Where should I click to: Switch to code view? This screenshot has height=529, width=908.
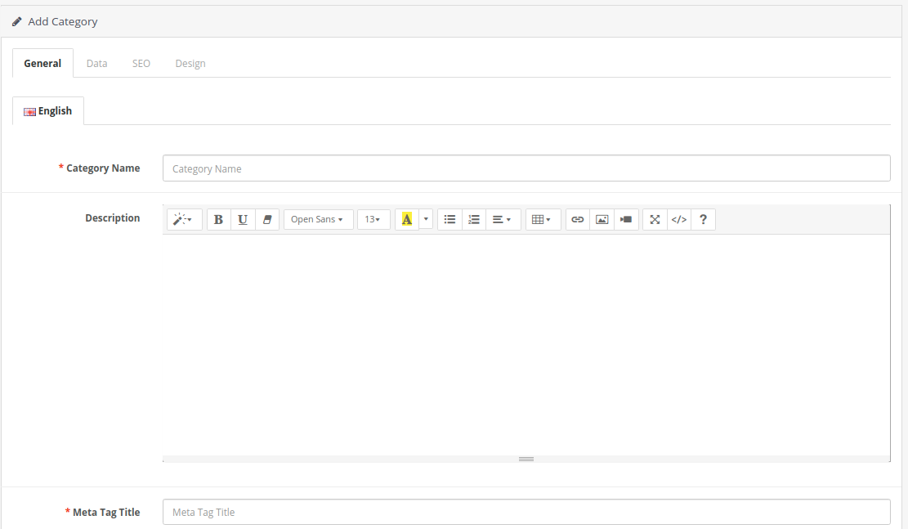tap(679, 220)
